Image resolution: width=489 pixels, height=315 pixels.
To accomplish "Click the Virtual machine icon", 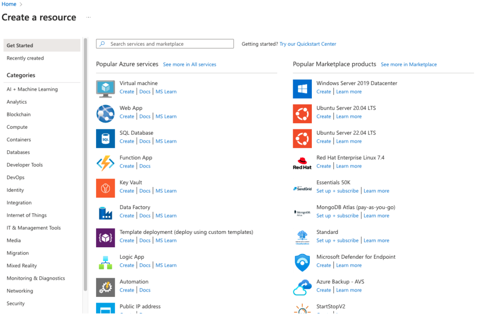I will [x=106, y=89].
